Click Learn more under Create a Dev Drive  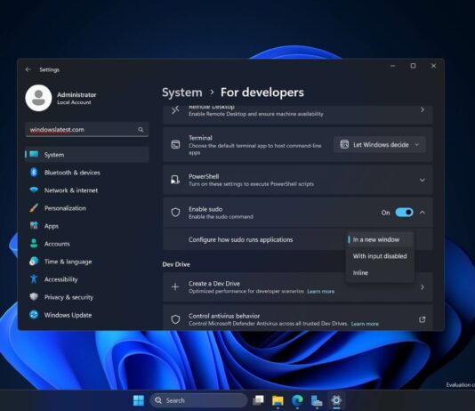click(320, 292)
